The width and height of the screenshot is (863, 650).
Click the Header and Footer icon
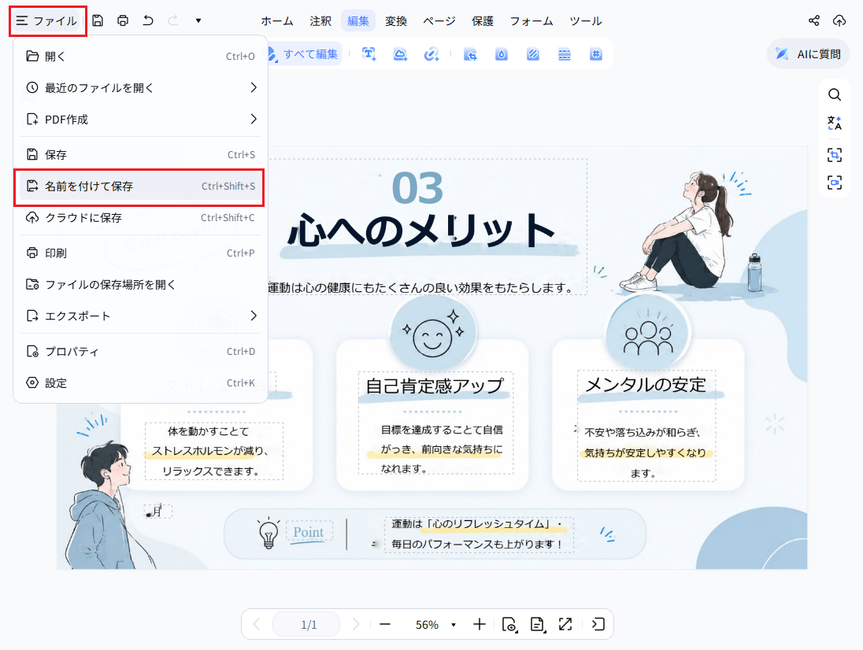click(x=564, y=54)
